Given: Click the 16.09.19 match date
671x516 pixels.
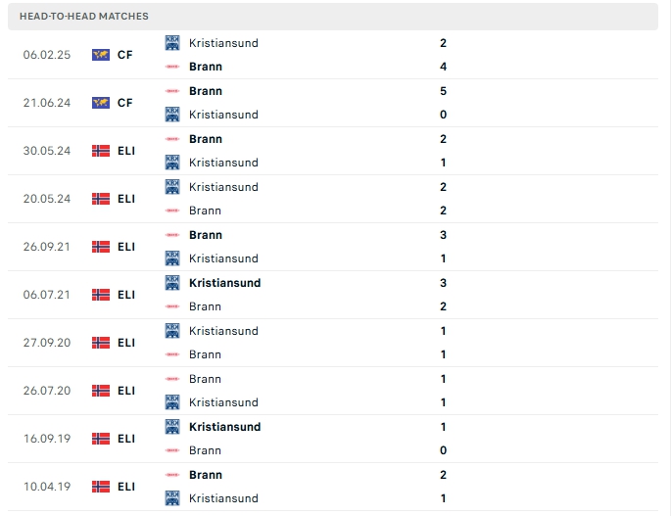Looking at the screenshot, I should point(45,439).
